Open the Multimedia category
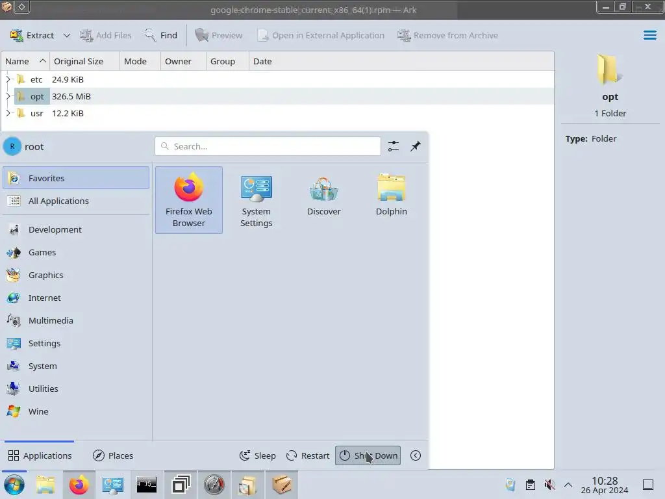This screenshot has height=499, width=665. [76, 320]
